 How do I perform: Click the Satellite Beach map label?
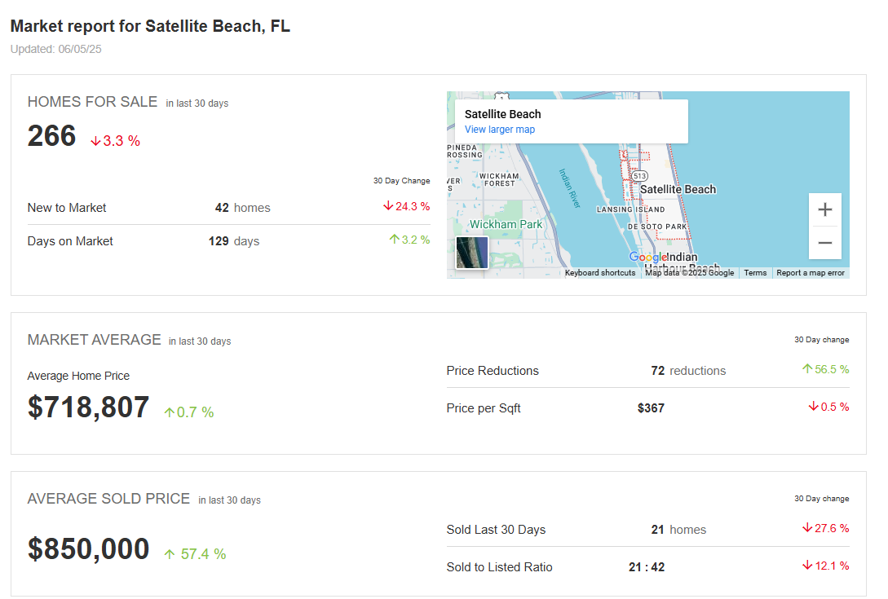coord(678,190)
